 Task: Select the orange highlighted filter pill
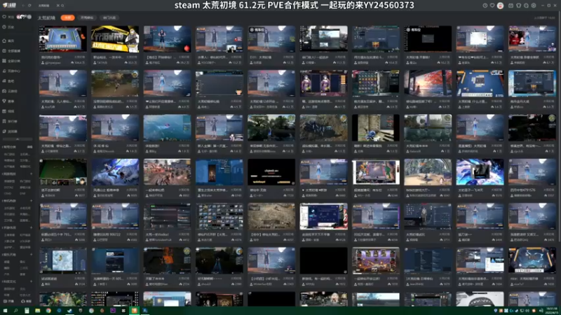(67, 17)
